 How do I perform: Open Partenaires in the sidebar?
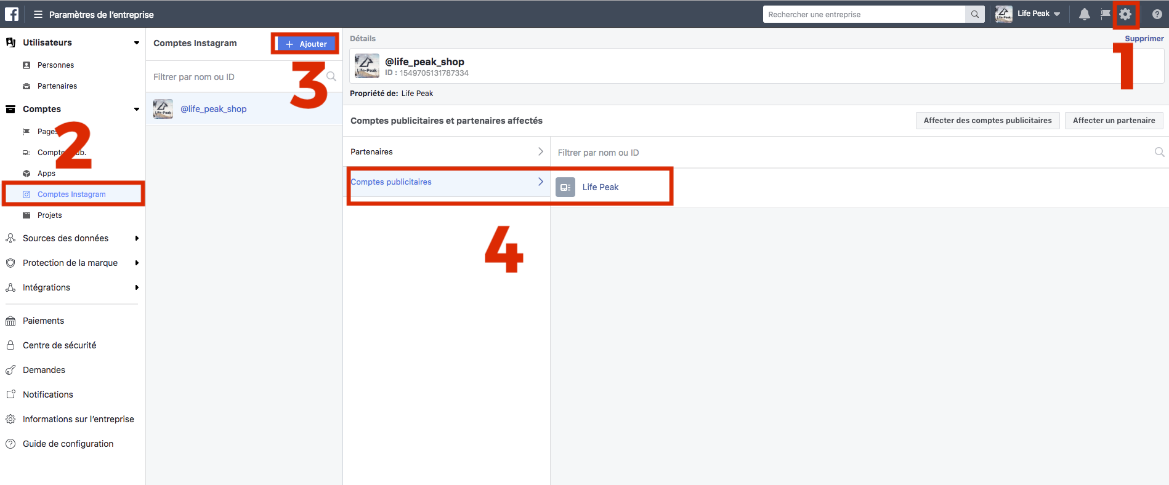[x=57, y=86]
